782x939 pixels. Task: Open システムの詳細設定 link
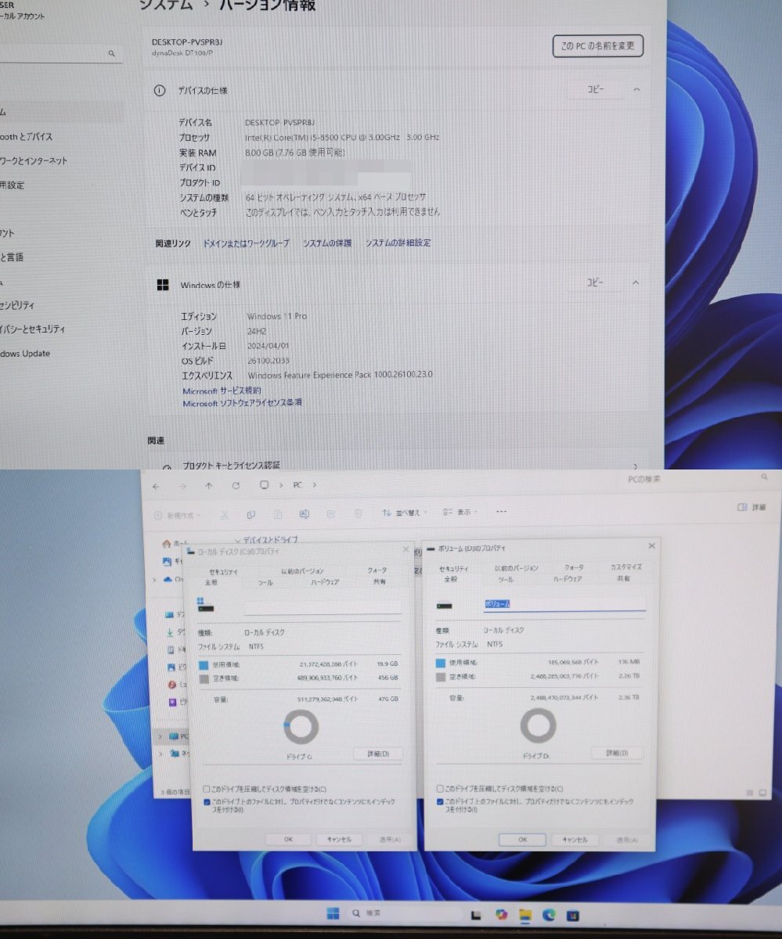click(x=398, y=243)
